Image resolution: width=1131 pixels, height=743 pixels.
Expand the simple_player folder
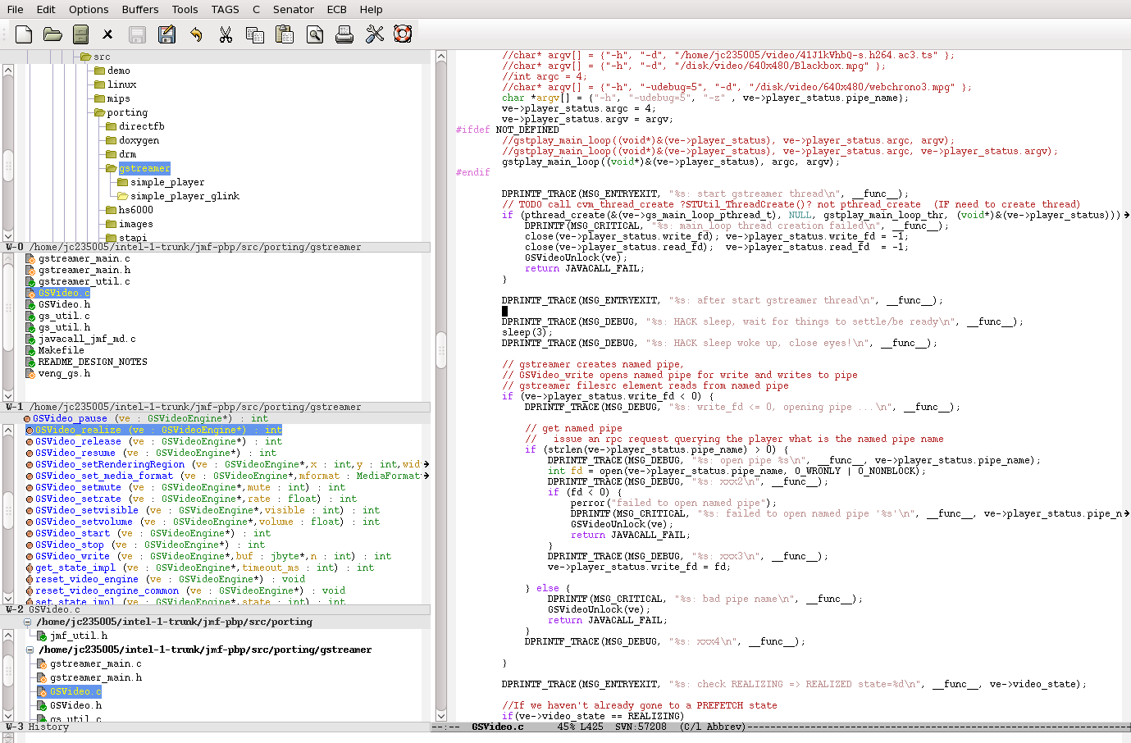click(x=123, y=182)
